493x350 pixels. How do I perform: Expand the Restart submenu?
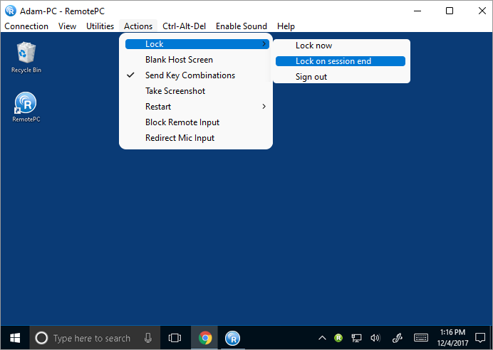pyautogui.click(x=197, y=107)
